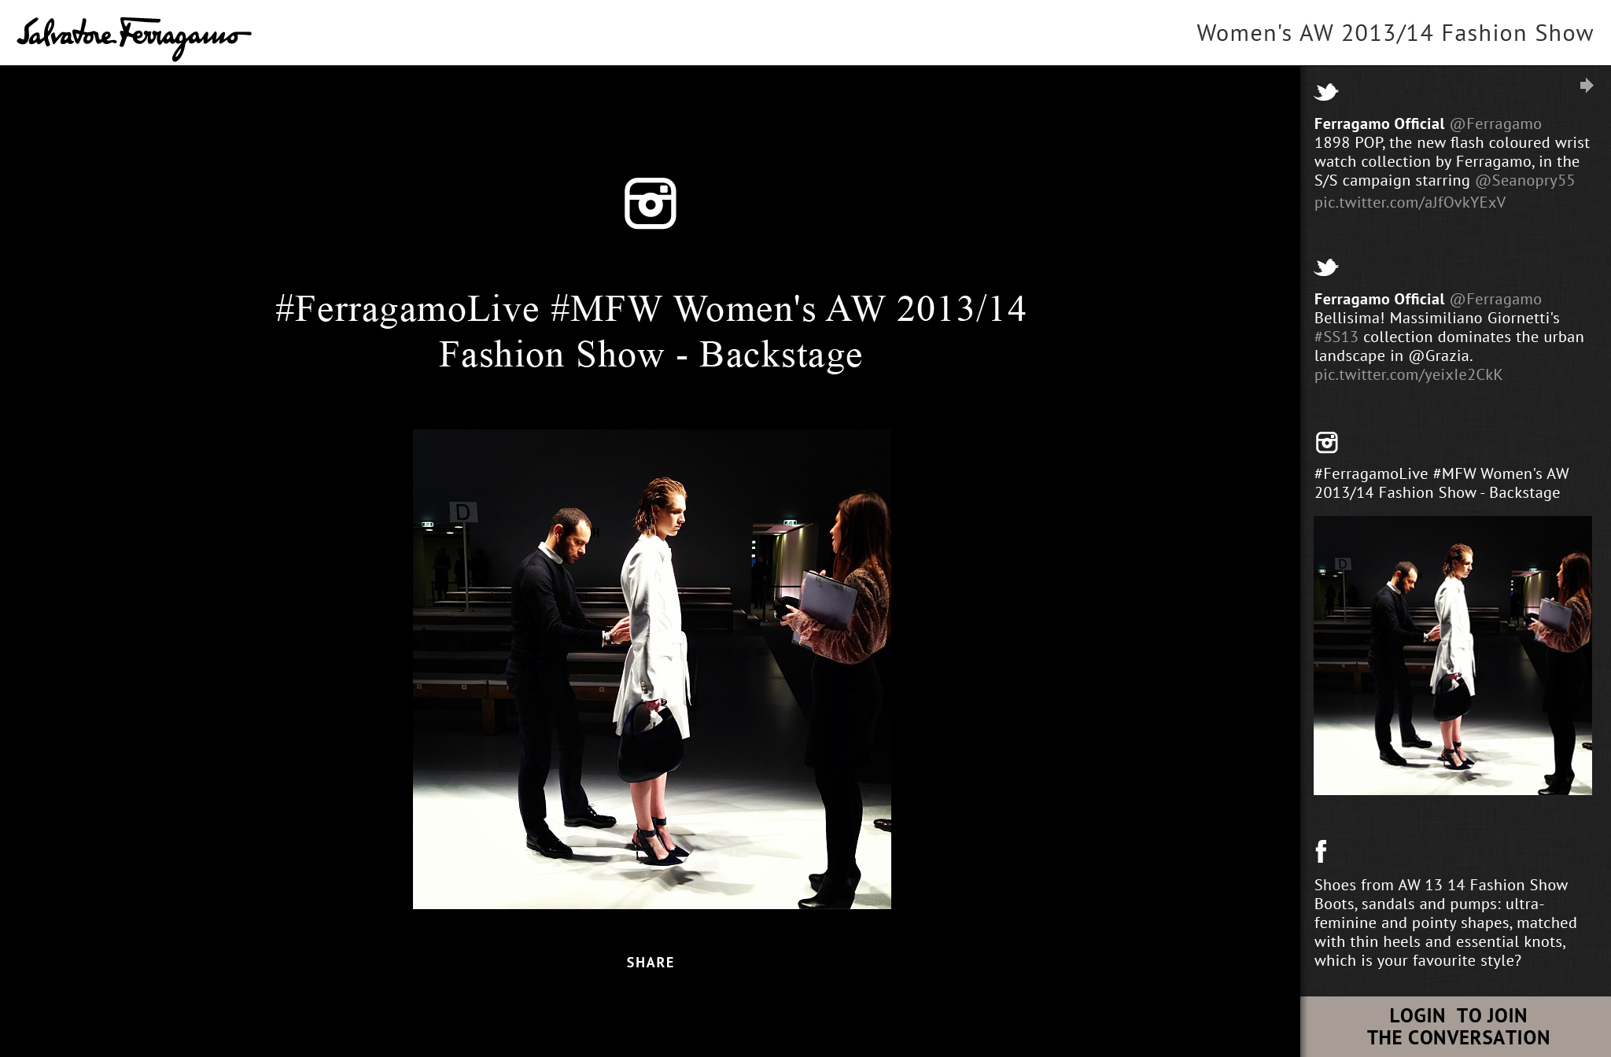Click the large Instagram icon above the title
The height and width of the screenshot is (1057, 1611).
tap(650, 203)
